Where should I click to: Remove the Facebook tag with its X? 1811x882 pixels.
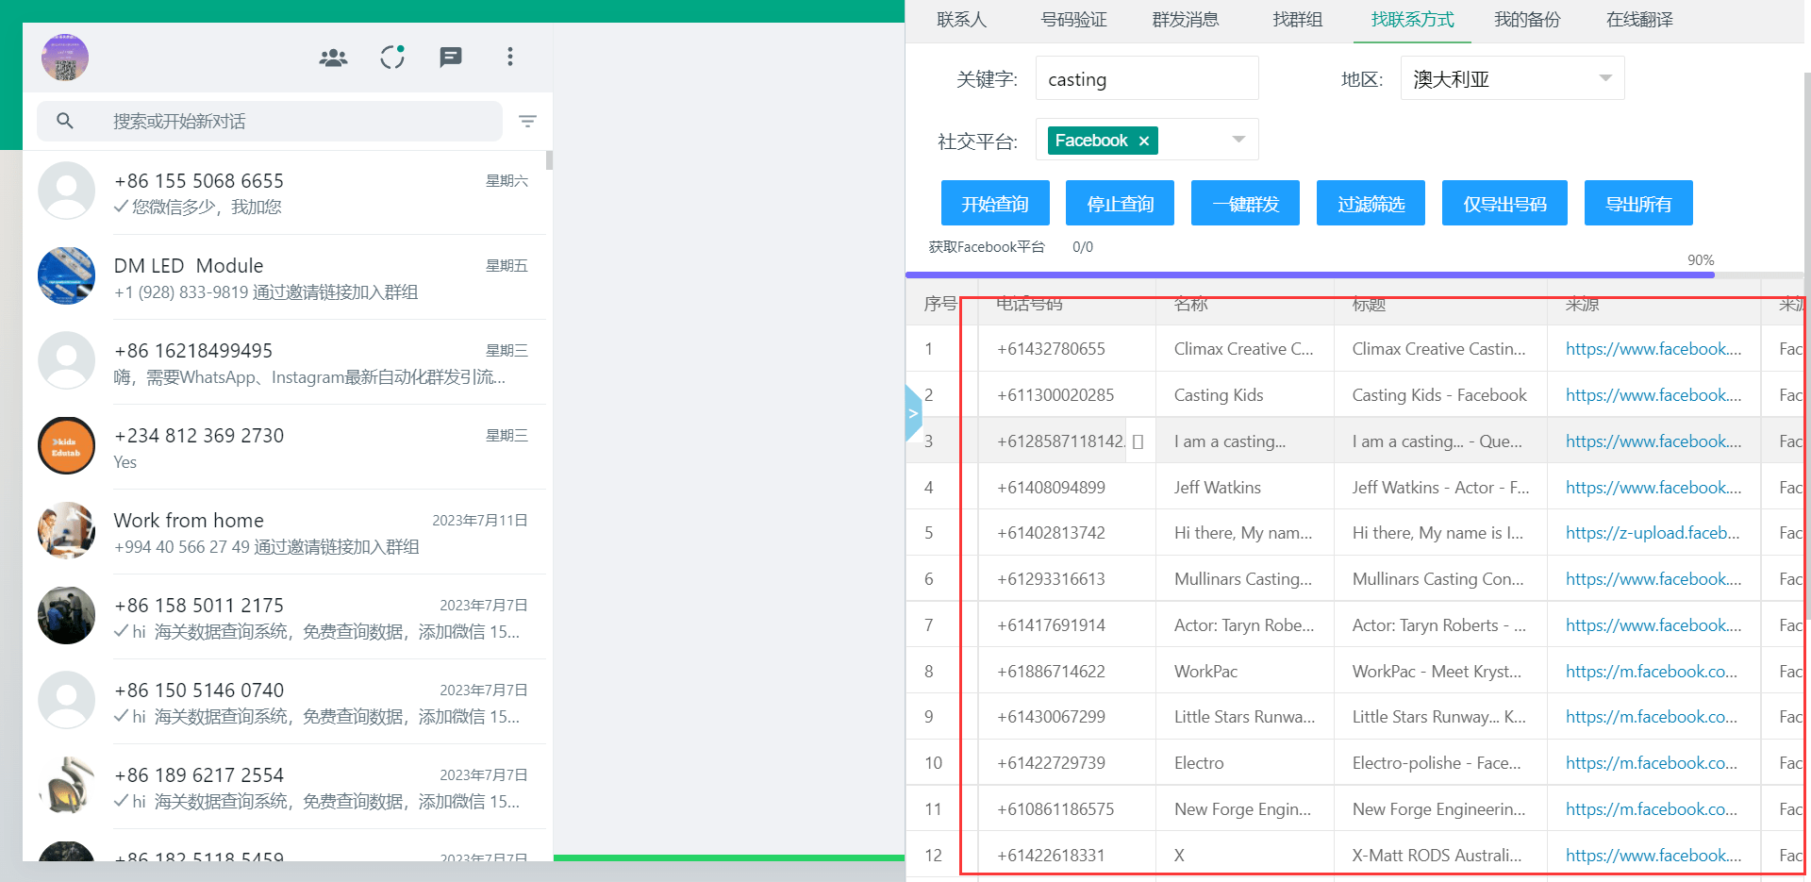click(1144, 141)
